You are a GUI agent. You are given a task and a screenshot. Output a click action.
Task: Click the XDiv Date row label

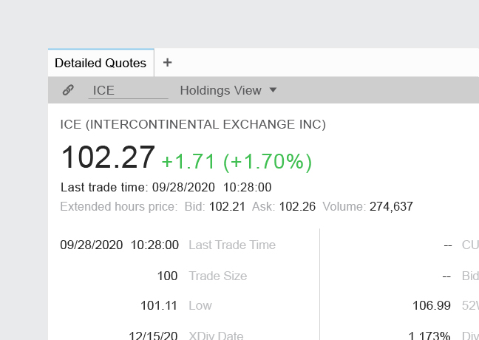[216, 336]
